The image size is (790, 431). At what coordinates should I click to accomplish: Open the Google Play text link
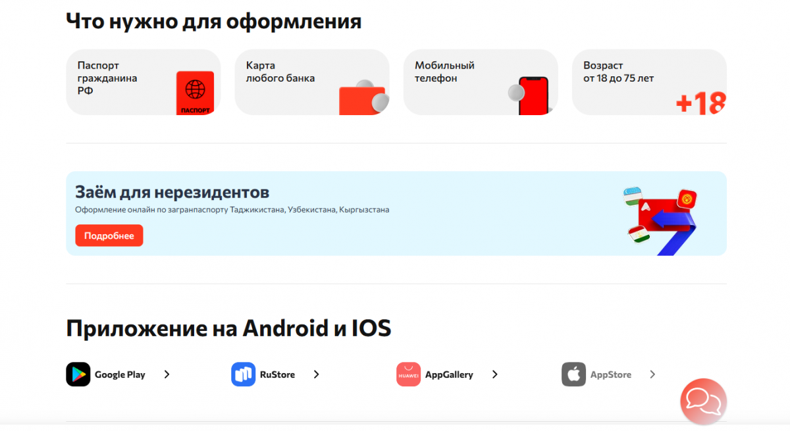click(x=120, y=374)
